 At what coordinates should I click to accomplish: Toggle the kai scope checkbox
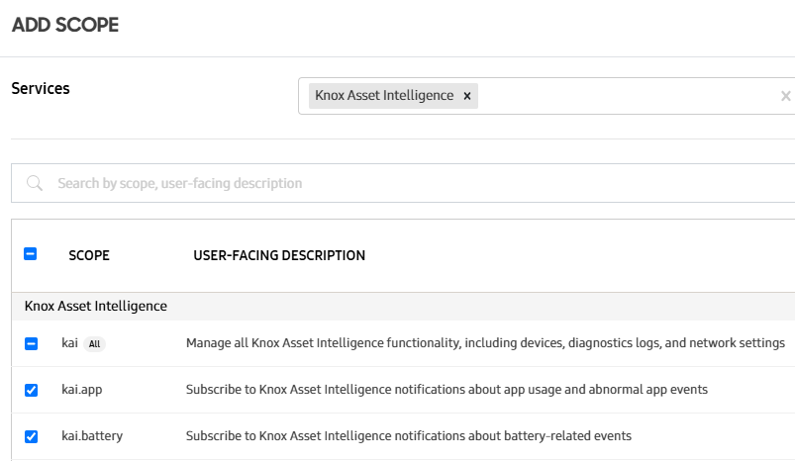tap(31, 343)
